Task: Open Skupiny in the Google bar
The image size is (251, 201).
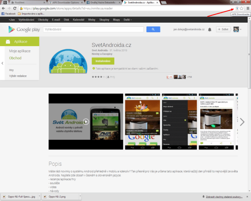Action: (104, 20)
